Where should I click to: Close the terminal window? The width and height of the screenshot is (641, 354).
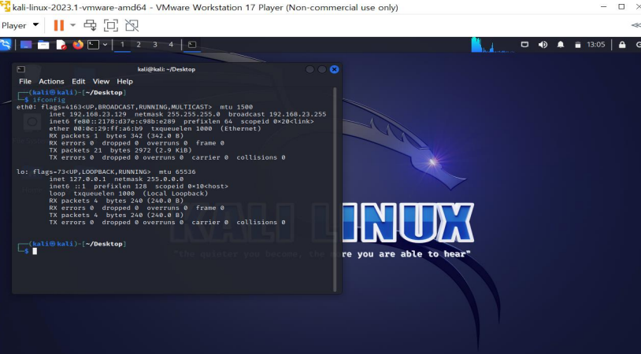tap(335, 69)
